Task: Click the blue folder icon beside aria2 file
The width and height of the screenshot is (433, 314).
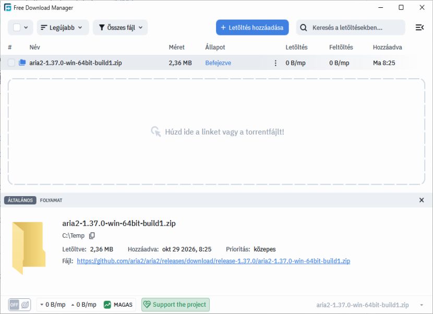Action: click(x=22, y=63)
